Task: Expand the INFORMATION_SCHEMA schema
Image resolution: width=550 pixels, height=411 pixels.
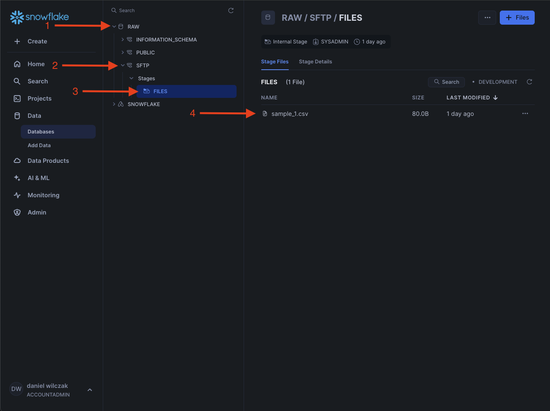Action: (123, 40)
